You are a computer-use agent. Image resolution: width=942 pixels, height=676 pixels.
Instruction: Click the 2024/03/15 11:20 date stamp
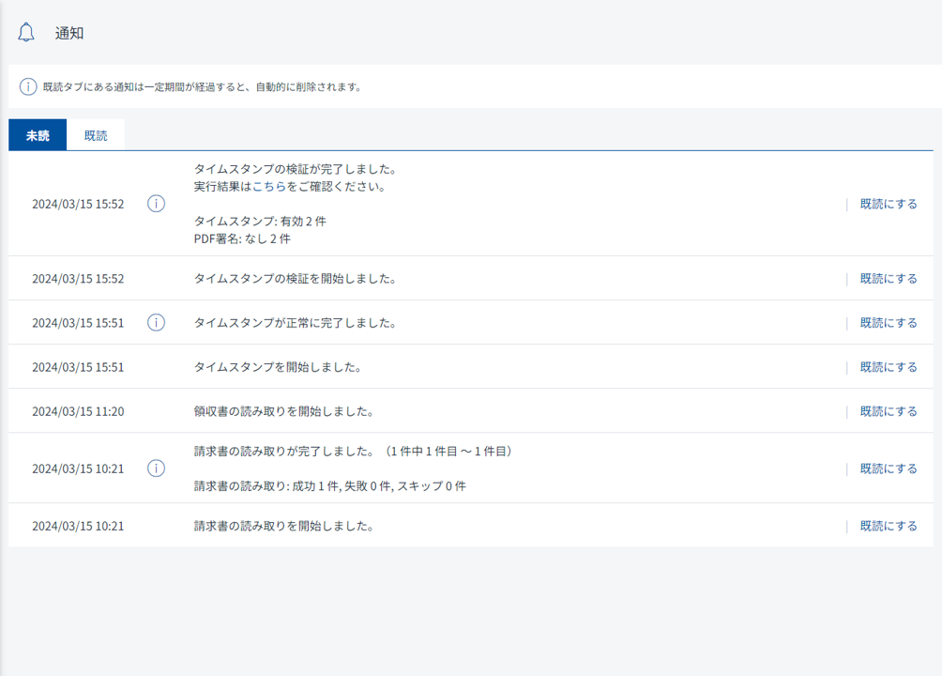78,411
